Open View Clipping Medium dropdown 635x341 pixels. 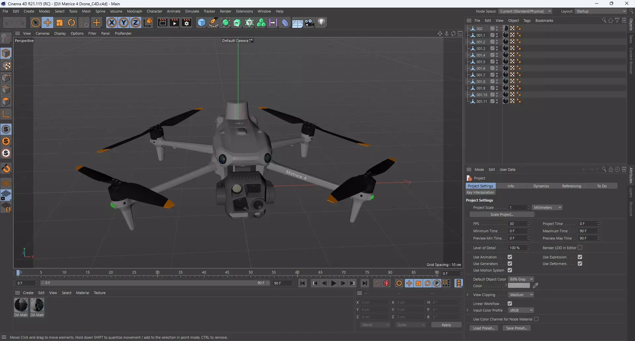[521, 295]
